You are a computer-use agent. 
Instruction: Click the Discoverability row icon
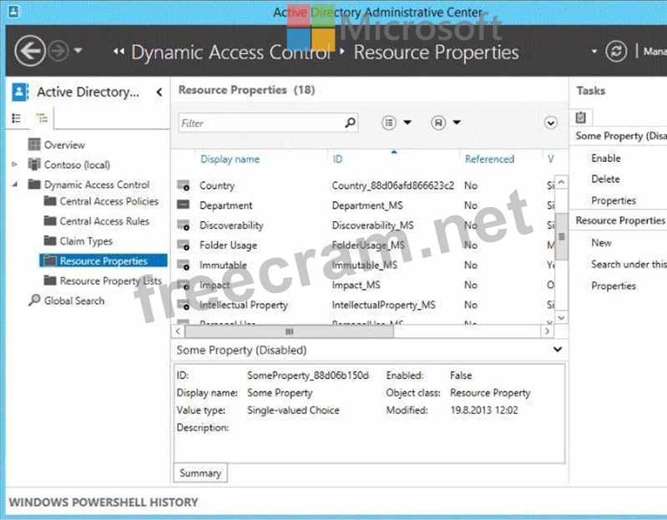[184, 225]
